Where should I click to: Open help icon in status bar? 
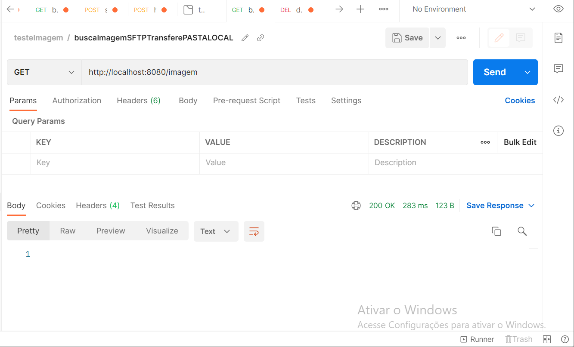point(565,339)
